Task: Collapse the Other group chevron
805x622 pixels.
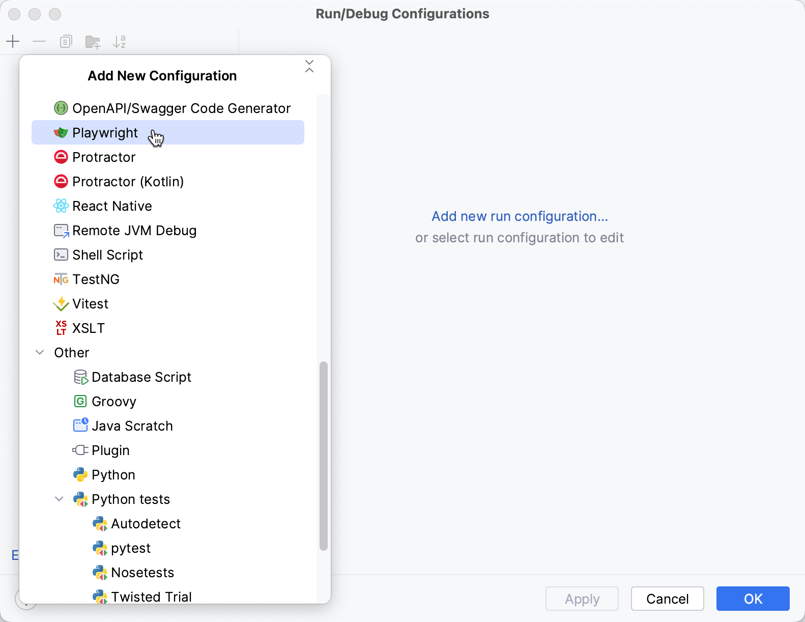Action: [40, 352]
